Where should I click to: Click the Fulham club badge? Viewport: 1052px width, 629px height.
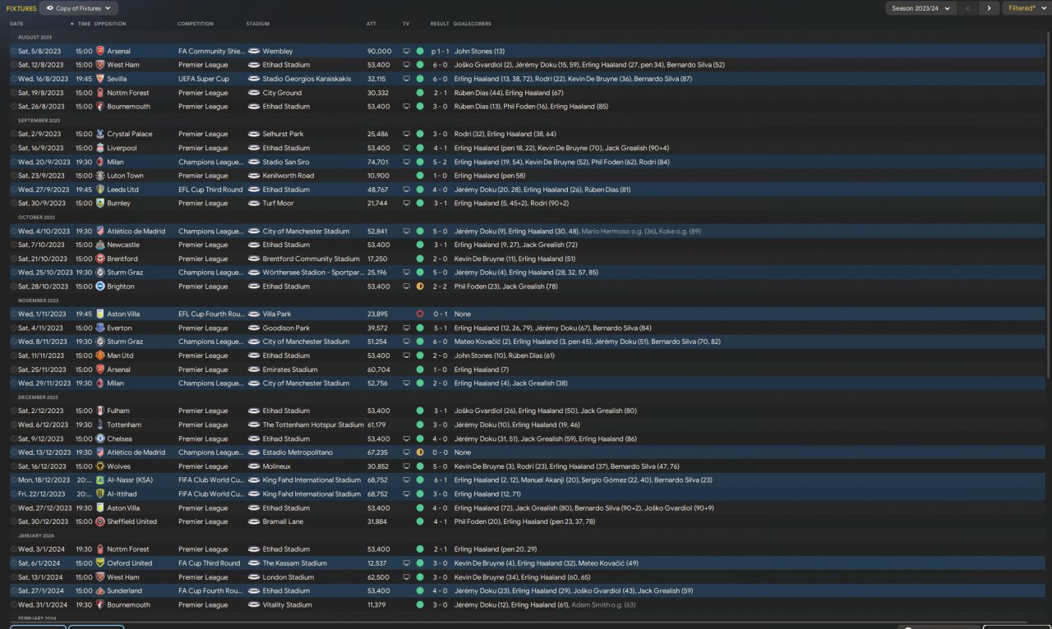tap(100, 411)
